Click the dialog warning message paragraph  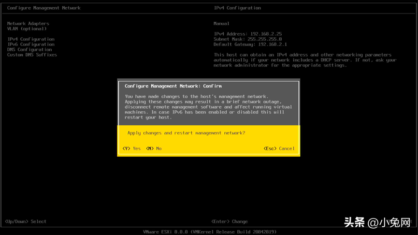[208, 107]
